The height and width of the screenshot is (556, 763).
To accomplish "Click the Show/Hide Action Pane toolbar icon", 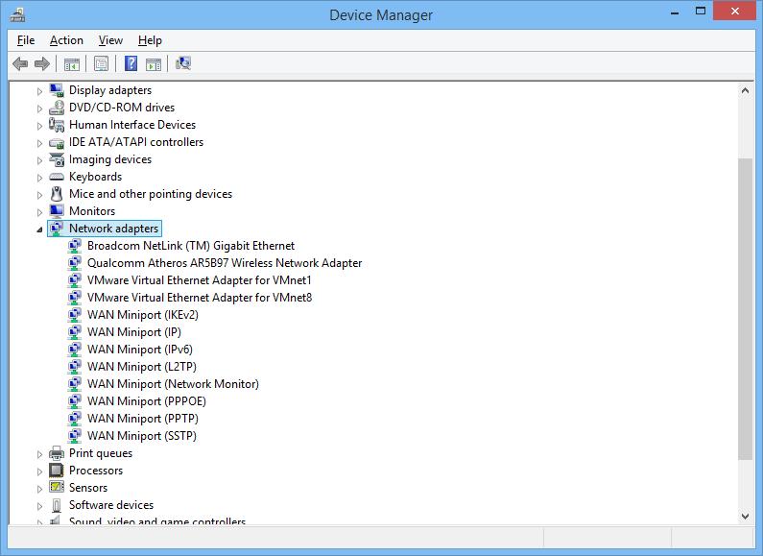I will pyautogui.click(x=154, y=63).
